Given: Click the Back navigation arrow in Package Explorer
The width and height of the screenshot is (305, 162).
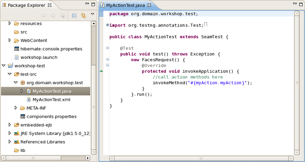Looking at the screenshot, I should pos(44,16).
